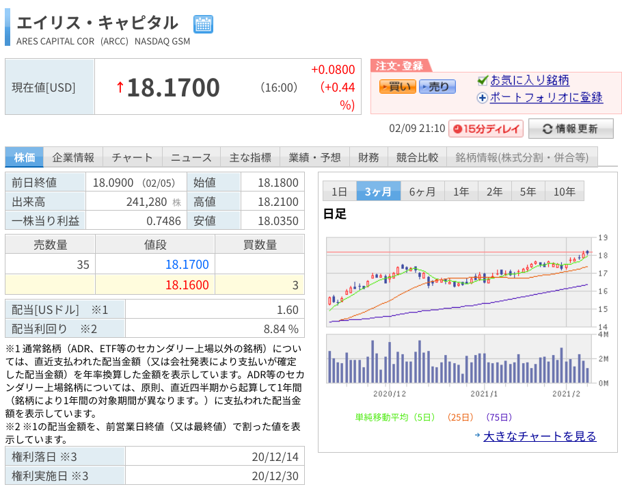Image resolution: width=622 pixels, height=489 pixels.
Task: Set chart range to 1日
Action: point(340,191)
